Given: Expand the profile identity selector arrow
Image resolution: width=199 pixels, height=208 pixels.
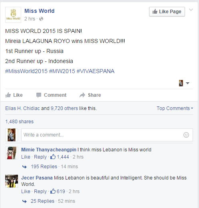Looking at the screenshot, I should point(187,83).
